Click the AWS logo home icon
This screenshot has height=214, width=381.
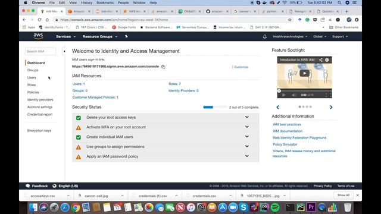38,36
